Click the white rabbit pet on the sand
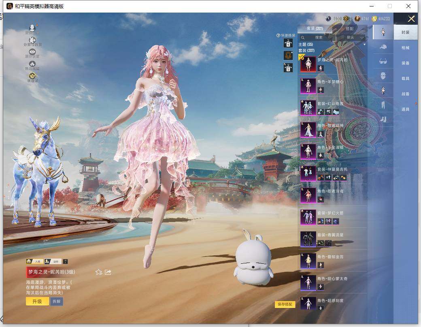This screenshot has height=327, width=421. click(x=253, y=258)
